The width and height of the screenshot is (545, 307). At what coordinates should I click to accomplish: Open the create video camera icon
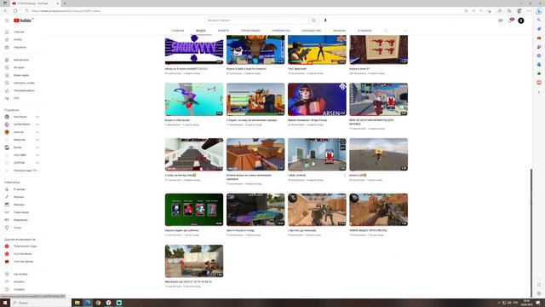501,20
